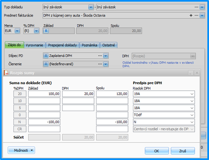Click Spolu field in 10% row
Viewport: 209px width, 160px height.
(x=112, y=101)
